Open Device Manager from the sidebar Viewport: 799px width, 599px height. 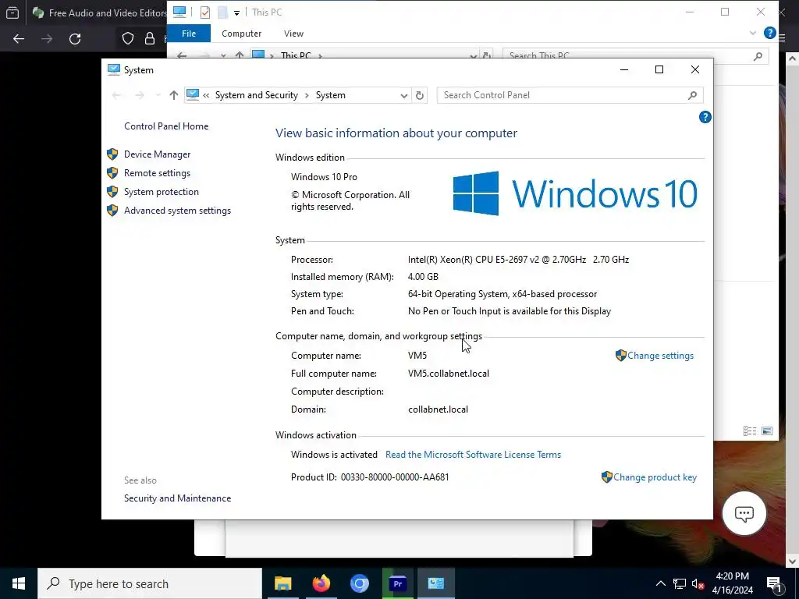157,154
